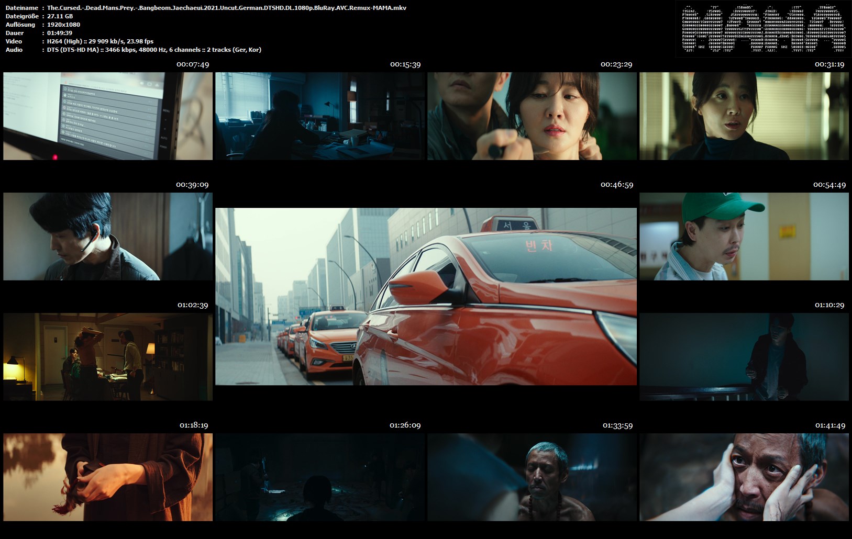Click the 00:31:19 timestamp
This screenshot has width=852, height=539.
click(829, 64)
